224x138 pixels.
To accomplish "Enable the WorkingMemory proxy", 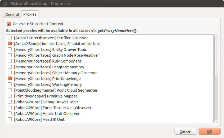I will (10, 84).
